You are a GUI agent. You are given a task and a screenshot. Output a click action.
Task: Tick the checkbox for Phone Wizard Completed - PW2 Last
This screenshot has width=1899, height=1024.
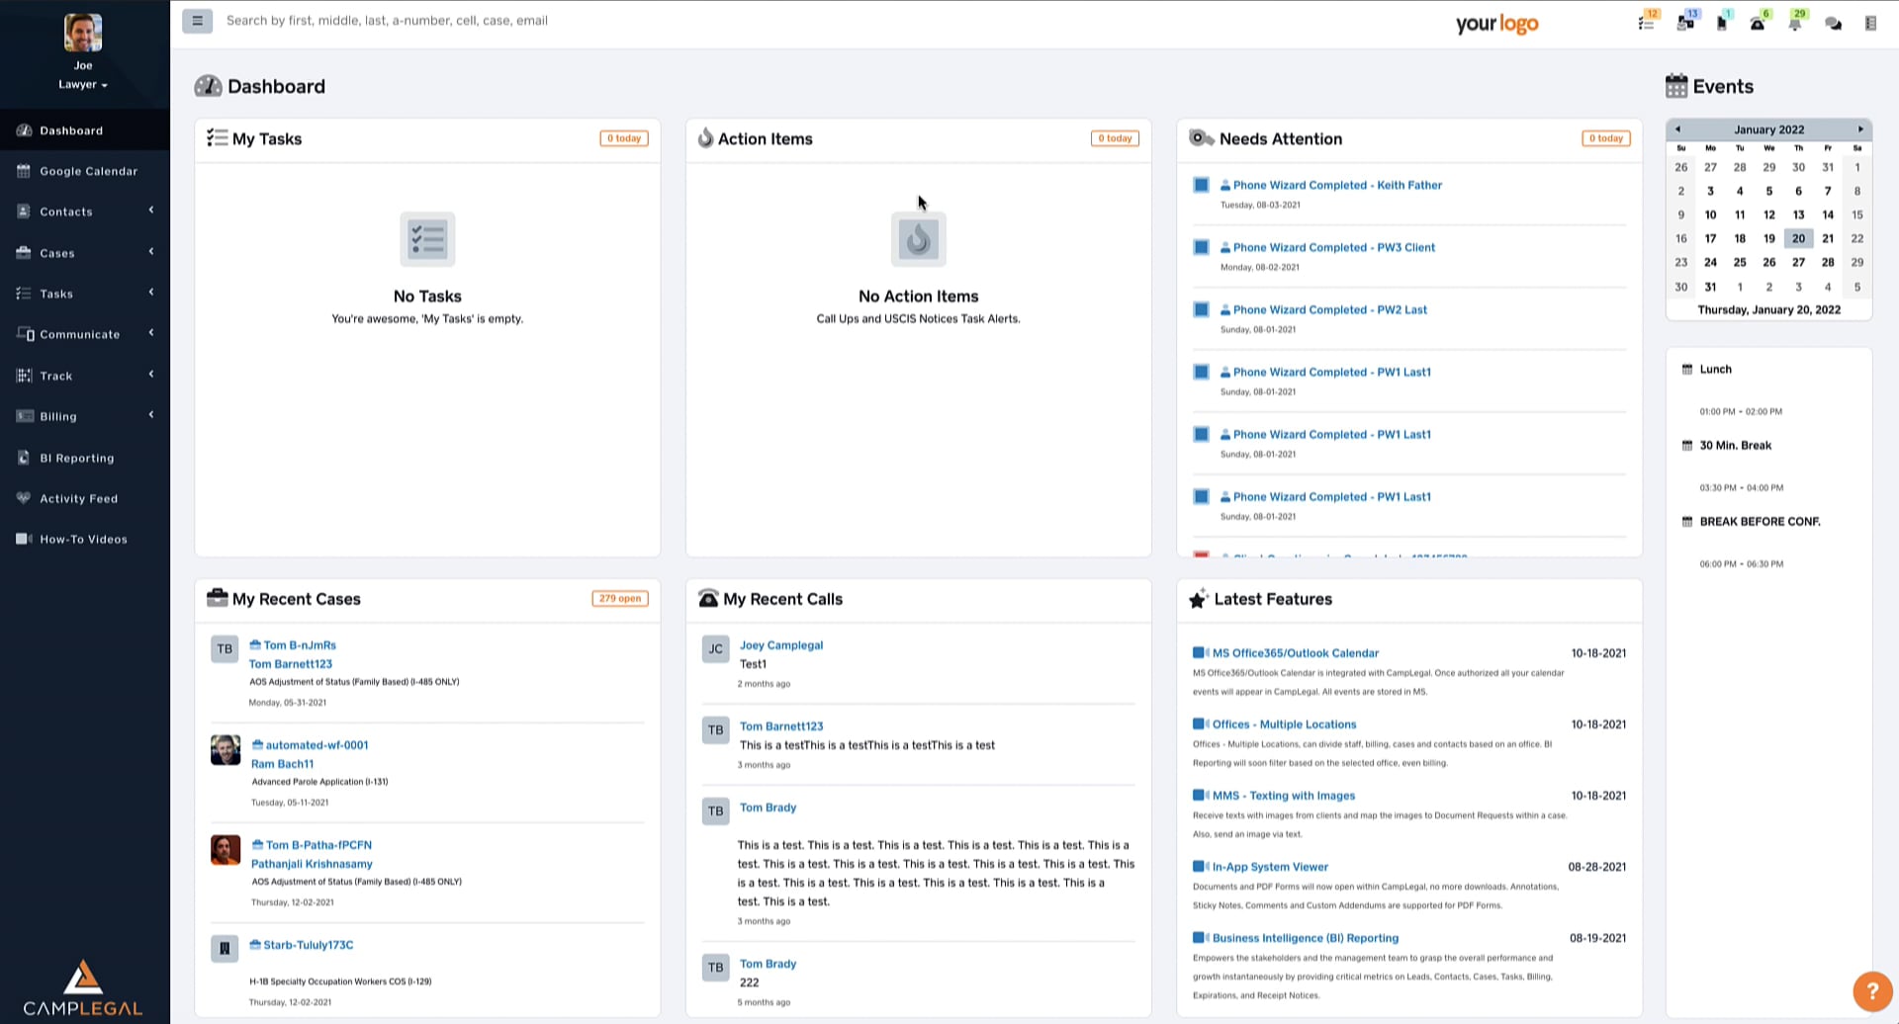click(x=1201, y=309)
